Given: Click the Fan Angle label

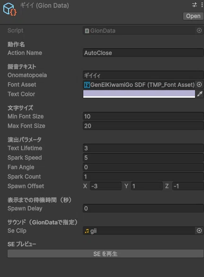Looking at the screenshot, I should point(21,167).
